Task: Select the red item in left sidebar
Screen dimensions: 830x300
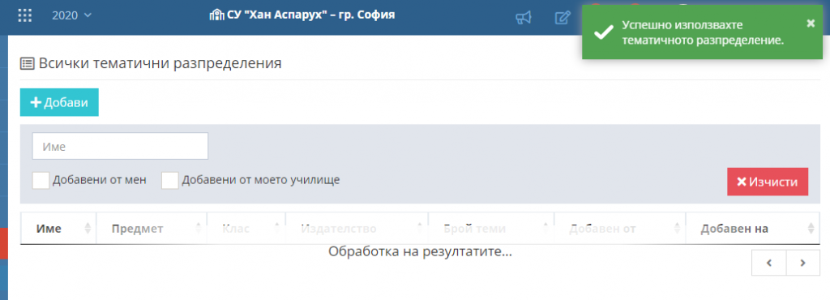Action: coord(4,243)
